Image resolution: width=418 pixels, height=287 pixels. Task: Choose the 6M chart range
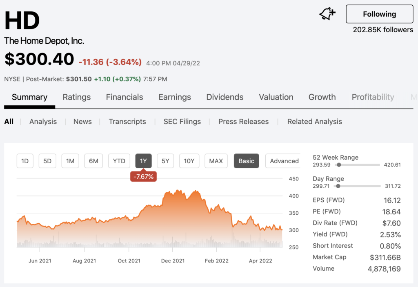pos(93,161)
